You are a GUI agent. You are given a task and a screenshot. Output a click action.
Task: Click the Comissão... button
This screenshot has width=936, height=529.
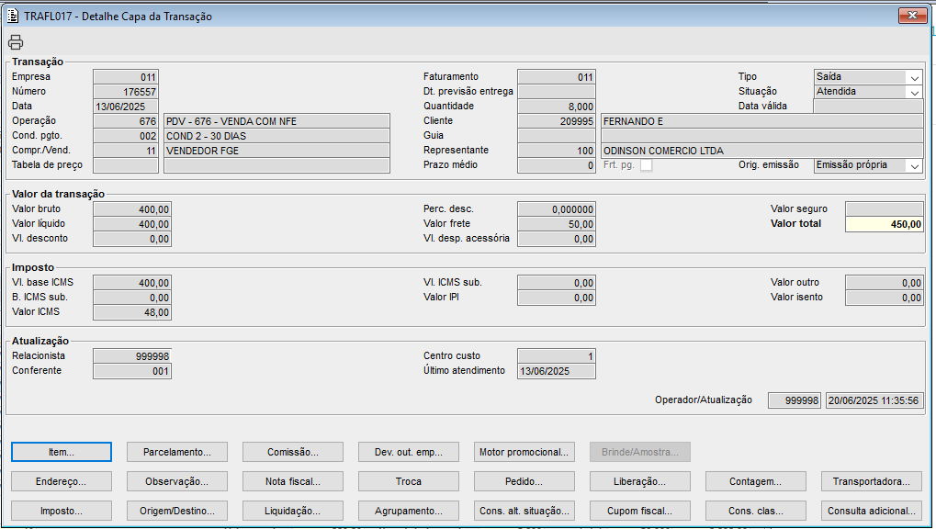[293, 452]
